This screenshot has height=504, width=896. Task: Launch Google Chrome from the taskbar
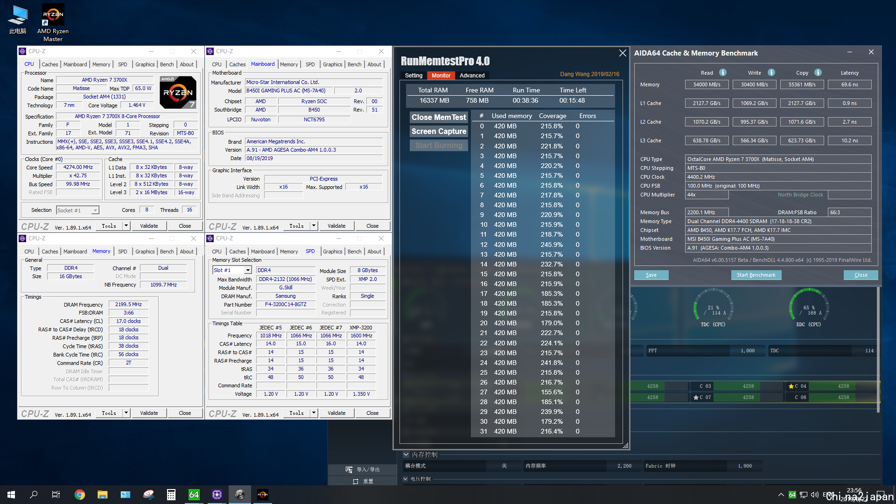(x=80, y=495)
